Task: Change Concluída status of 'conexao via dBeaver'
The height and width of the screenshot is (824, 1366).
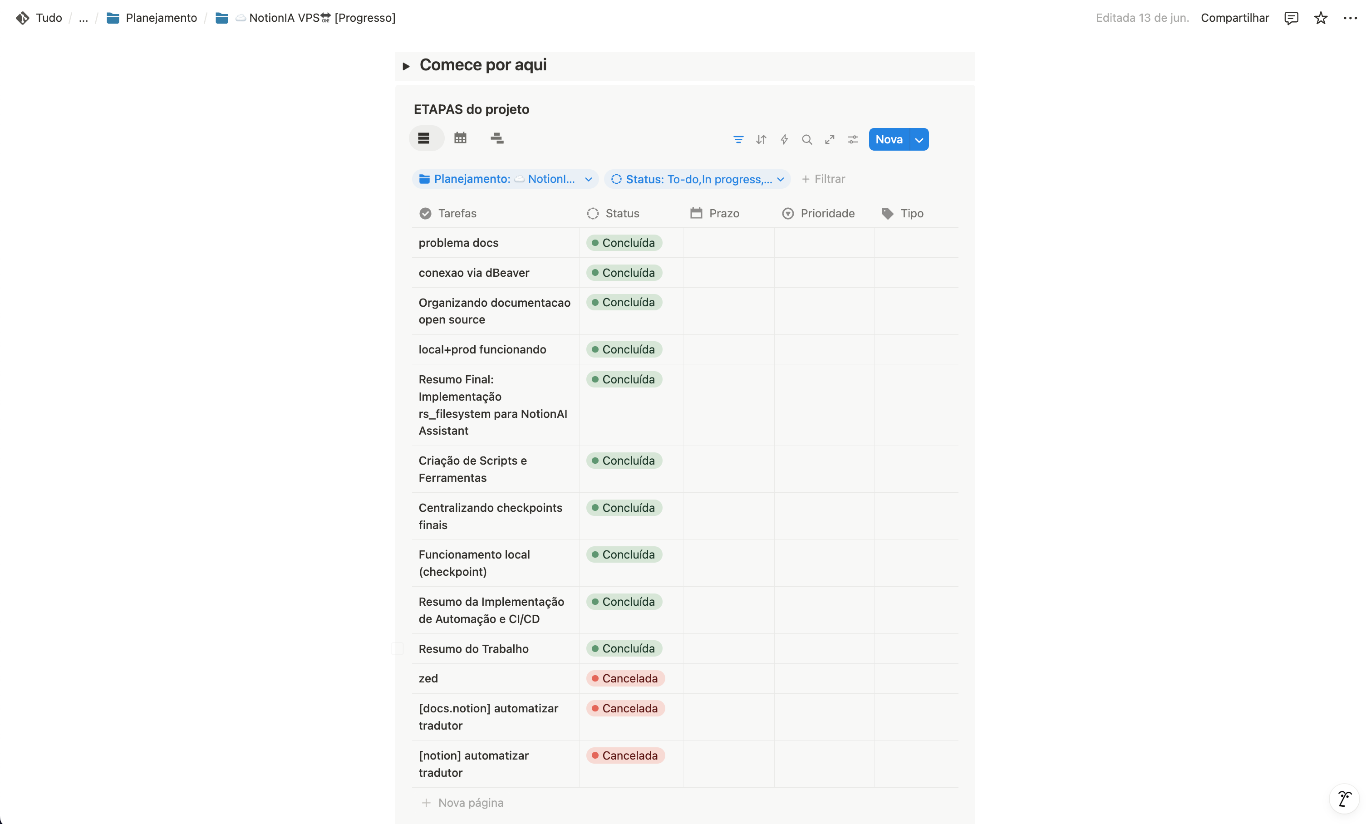Action: pyautogui.click(x=624, y=273)
